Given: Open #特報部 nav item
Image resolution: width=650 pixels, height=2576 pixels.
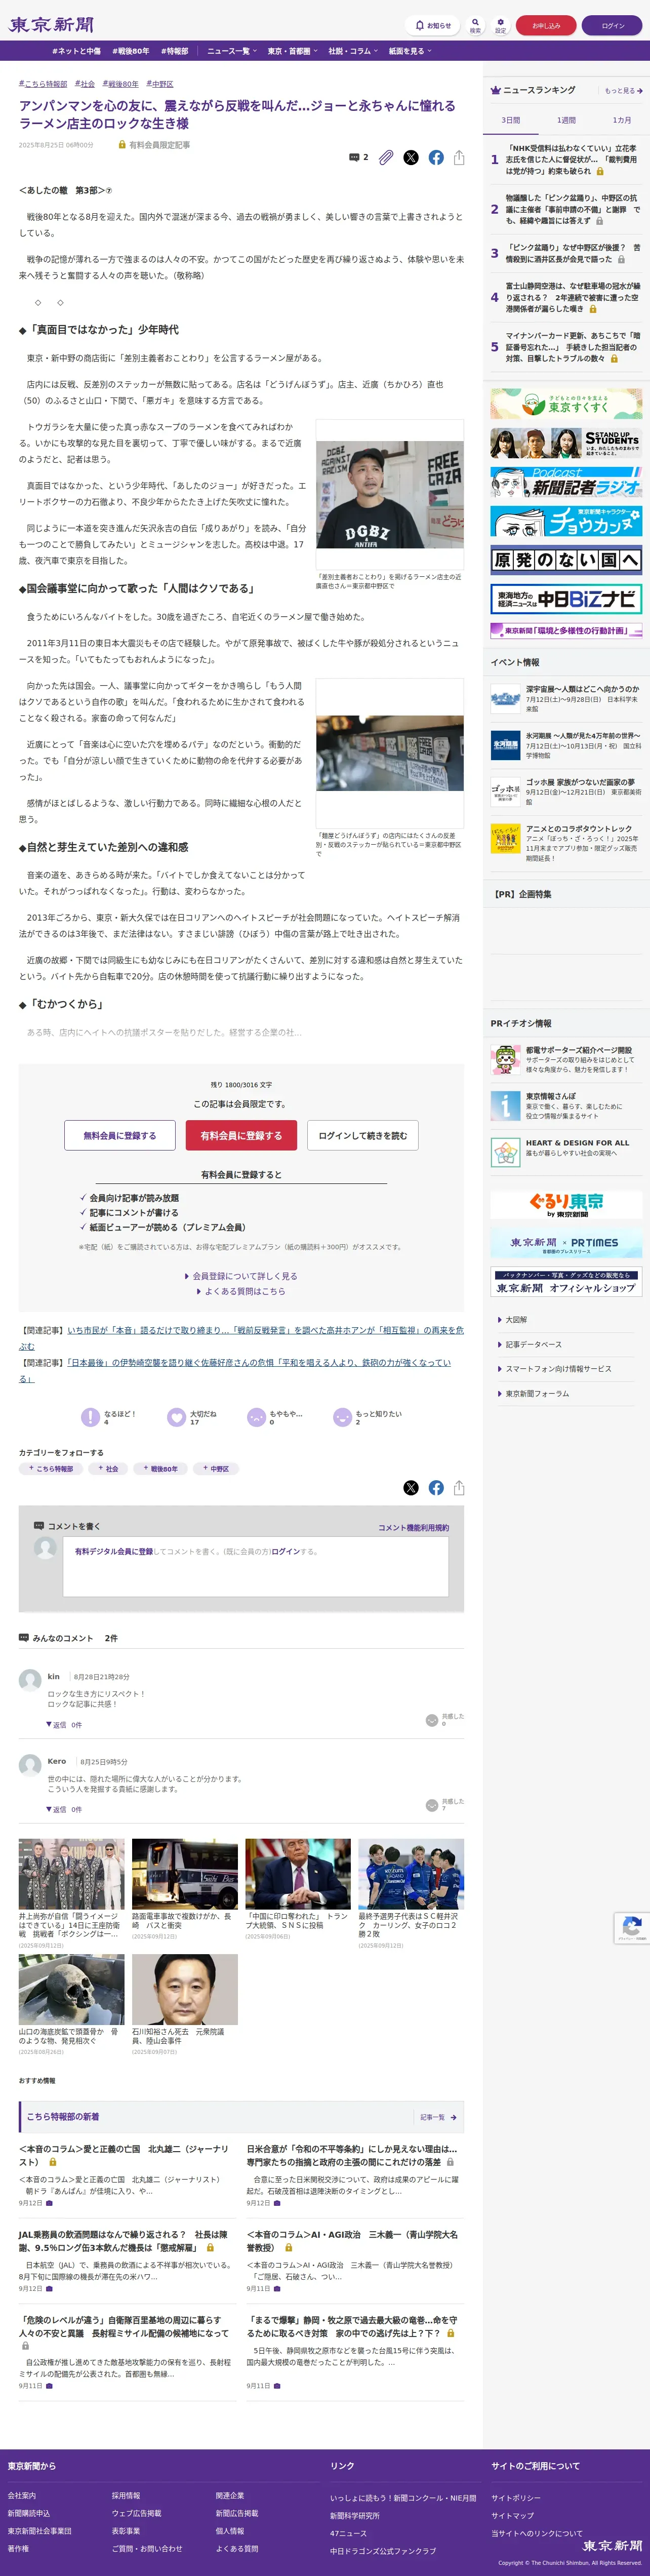Looking at the screenshot, I should pos(174,51).
